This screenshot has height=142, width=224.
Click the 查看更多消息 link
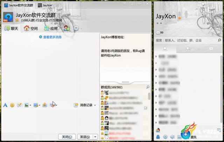(x=52, y=37)
